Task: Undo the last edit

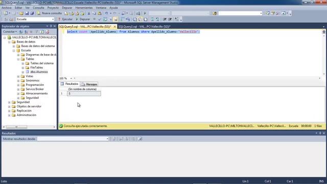Action: click(x=106, y=13)
